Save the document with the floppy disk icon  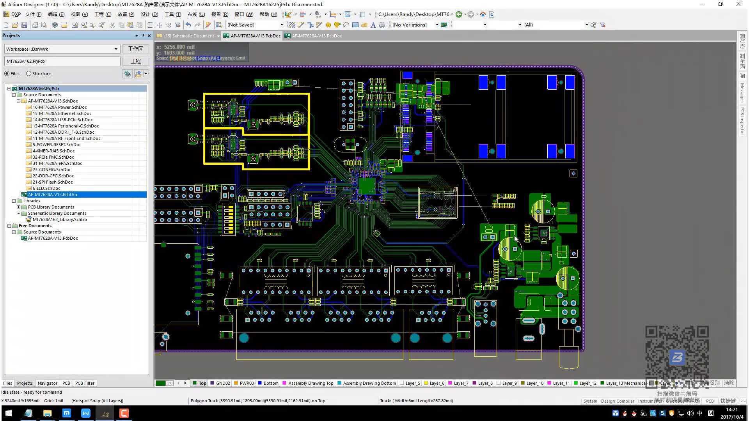pos(24,25)
